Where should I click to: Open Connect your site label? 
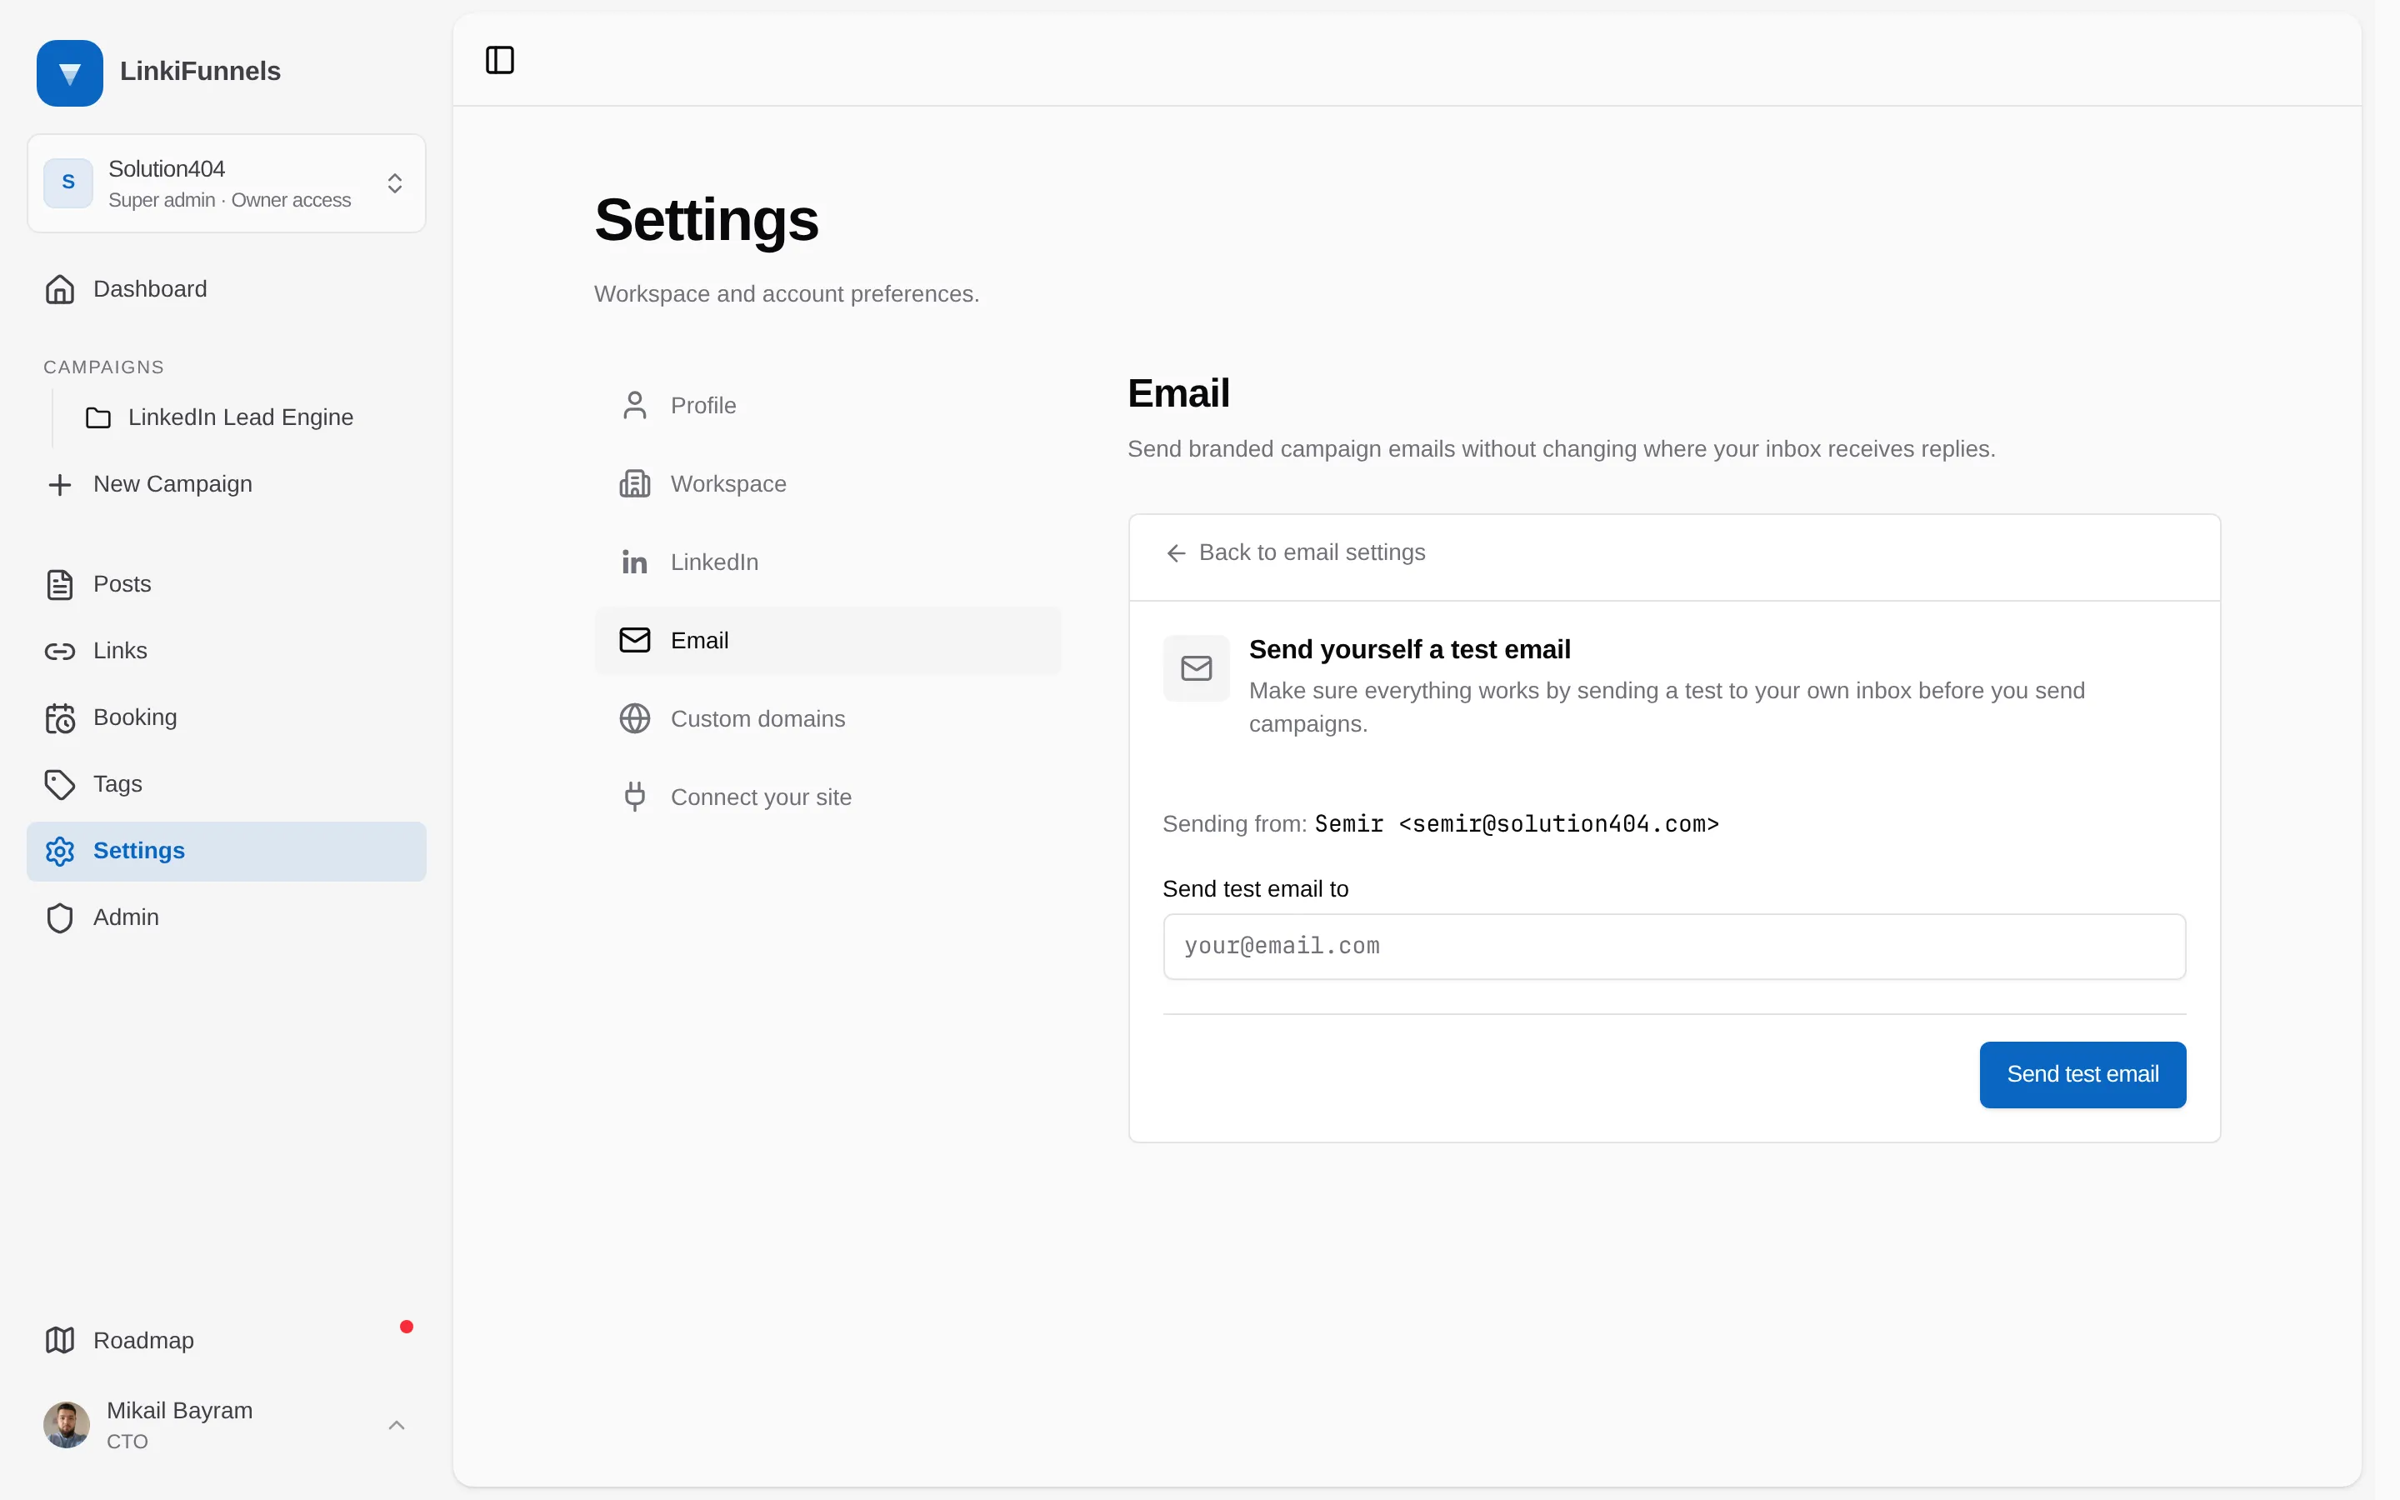(761, 797)
